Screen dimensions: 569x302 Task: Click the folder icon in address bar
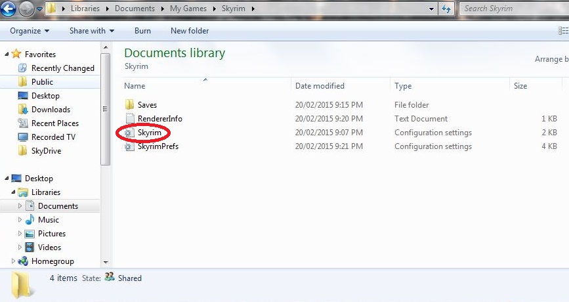52,8
